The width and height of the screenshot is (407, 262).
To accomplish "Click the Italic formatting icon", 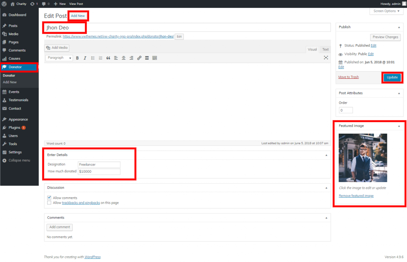I will point(85,58).
